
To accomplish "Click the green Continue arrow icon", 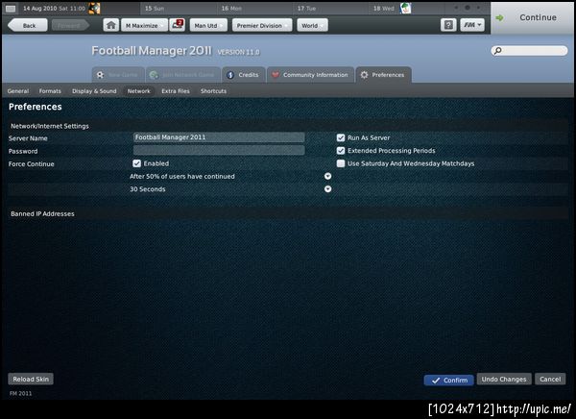I will [499, 17].
